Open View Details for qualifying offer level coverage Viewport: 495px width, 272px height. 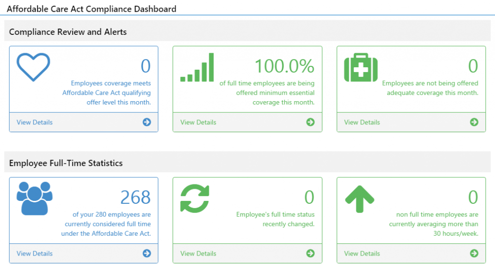pos(35,122)
